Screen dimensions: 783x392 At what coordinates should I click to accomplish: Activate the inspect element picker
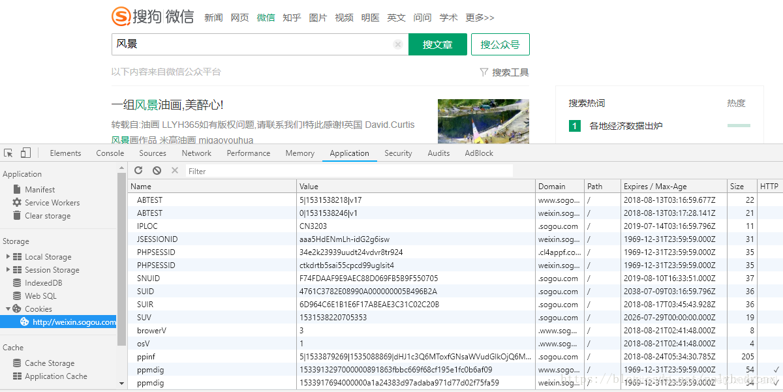[8, 153]
